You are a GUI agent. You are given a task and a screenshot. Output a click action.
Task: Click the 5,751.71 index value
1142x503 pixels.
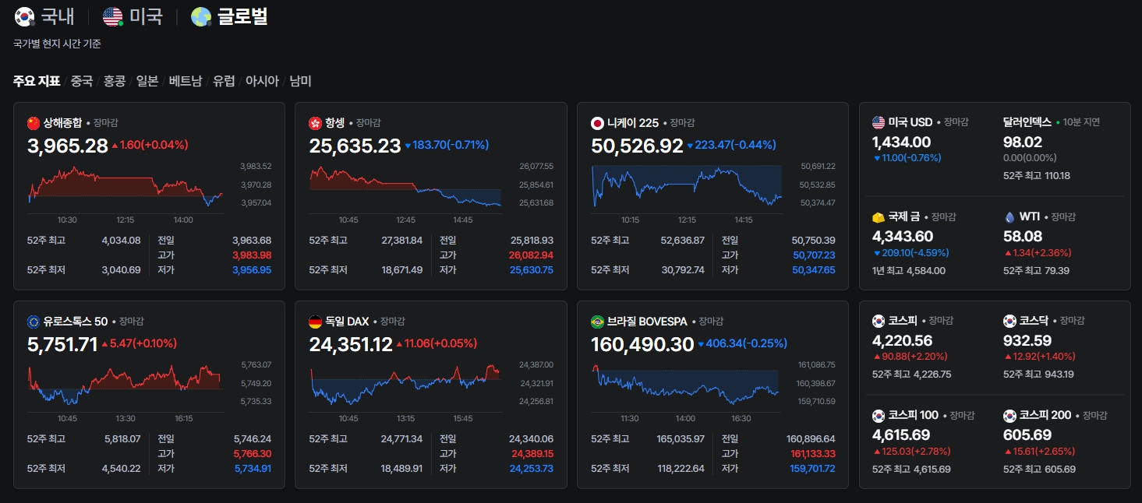tap(62, 344)
